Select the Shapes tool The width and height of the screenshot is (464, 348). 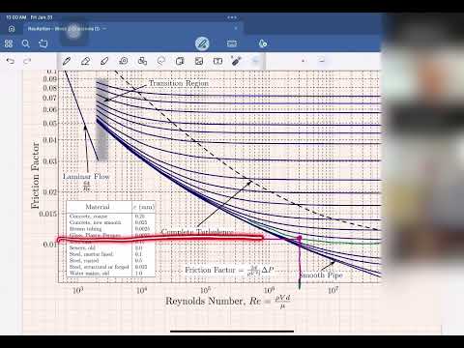142,61
